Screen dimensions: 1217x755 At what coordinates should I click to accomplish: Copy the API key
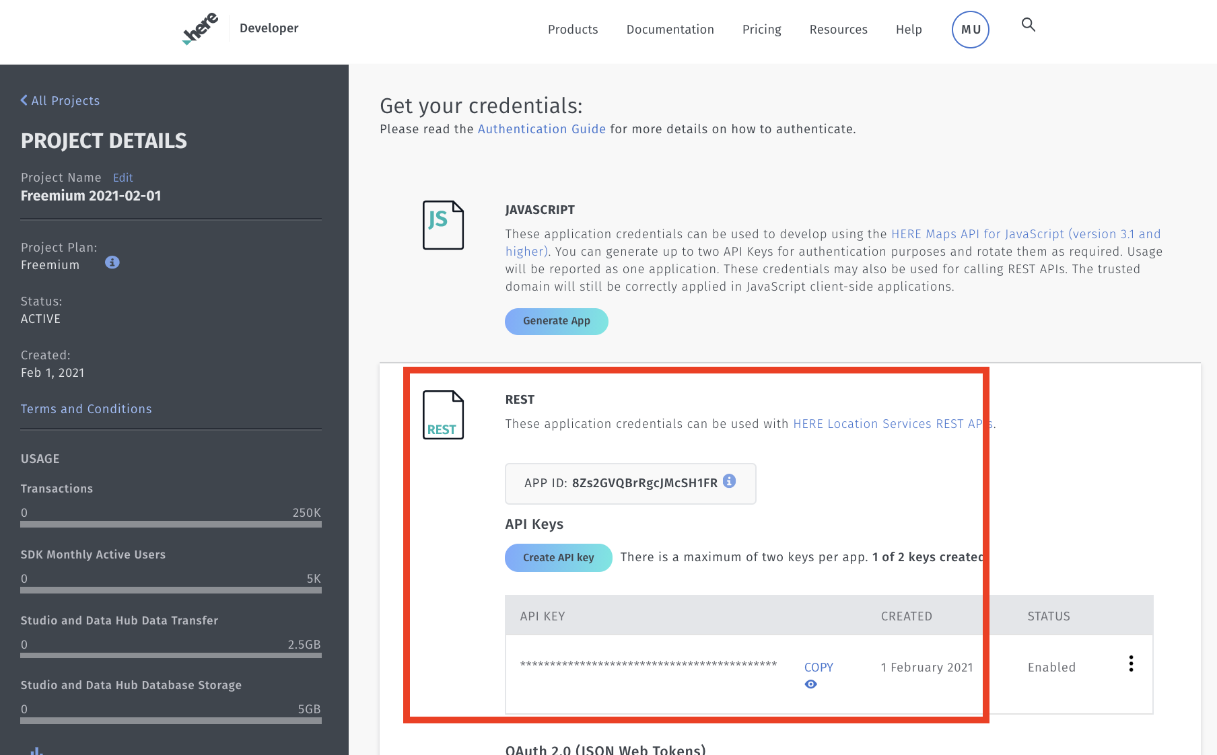[819, 668]
